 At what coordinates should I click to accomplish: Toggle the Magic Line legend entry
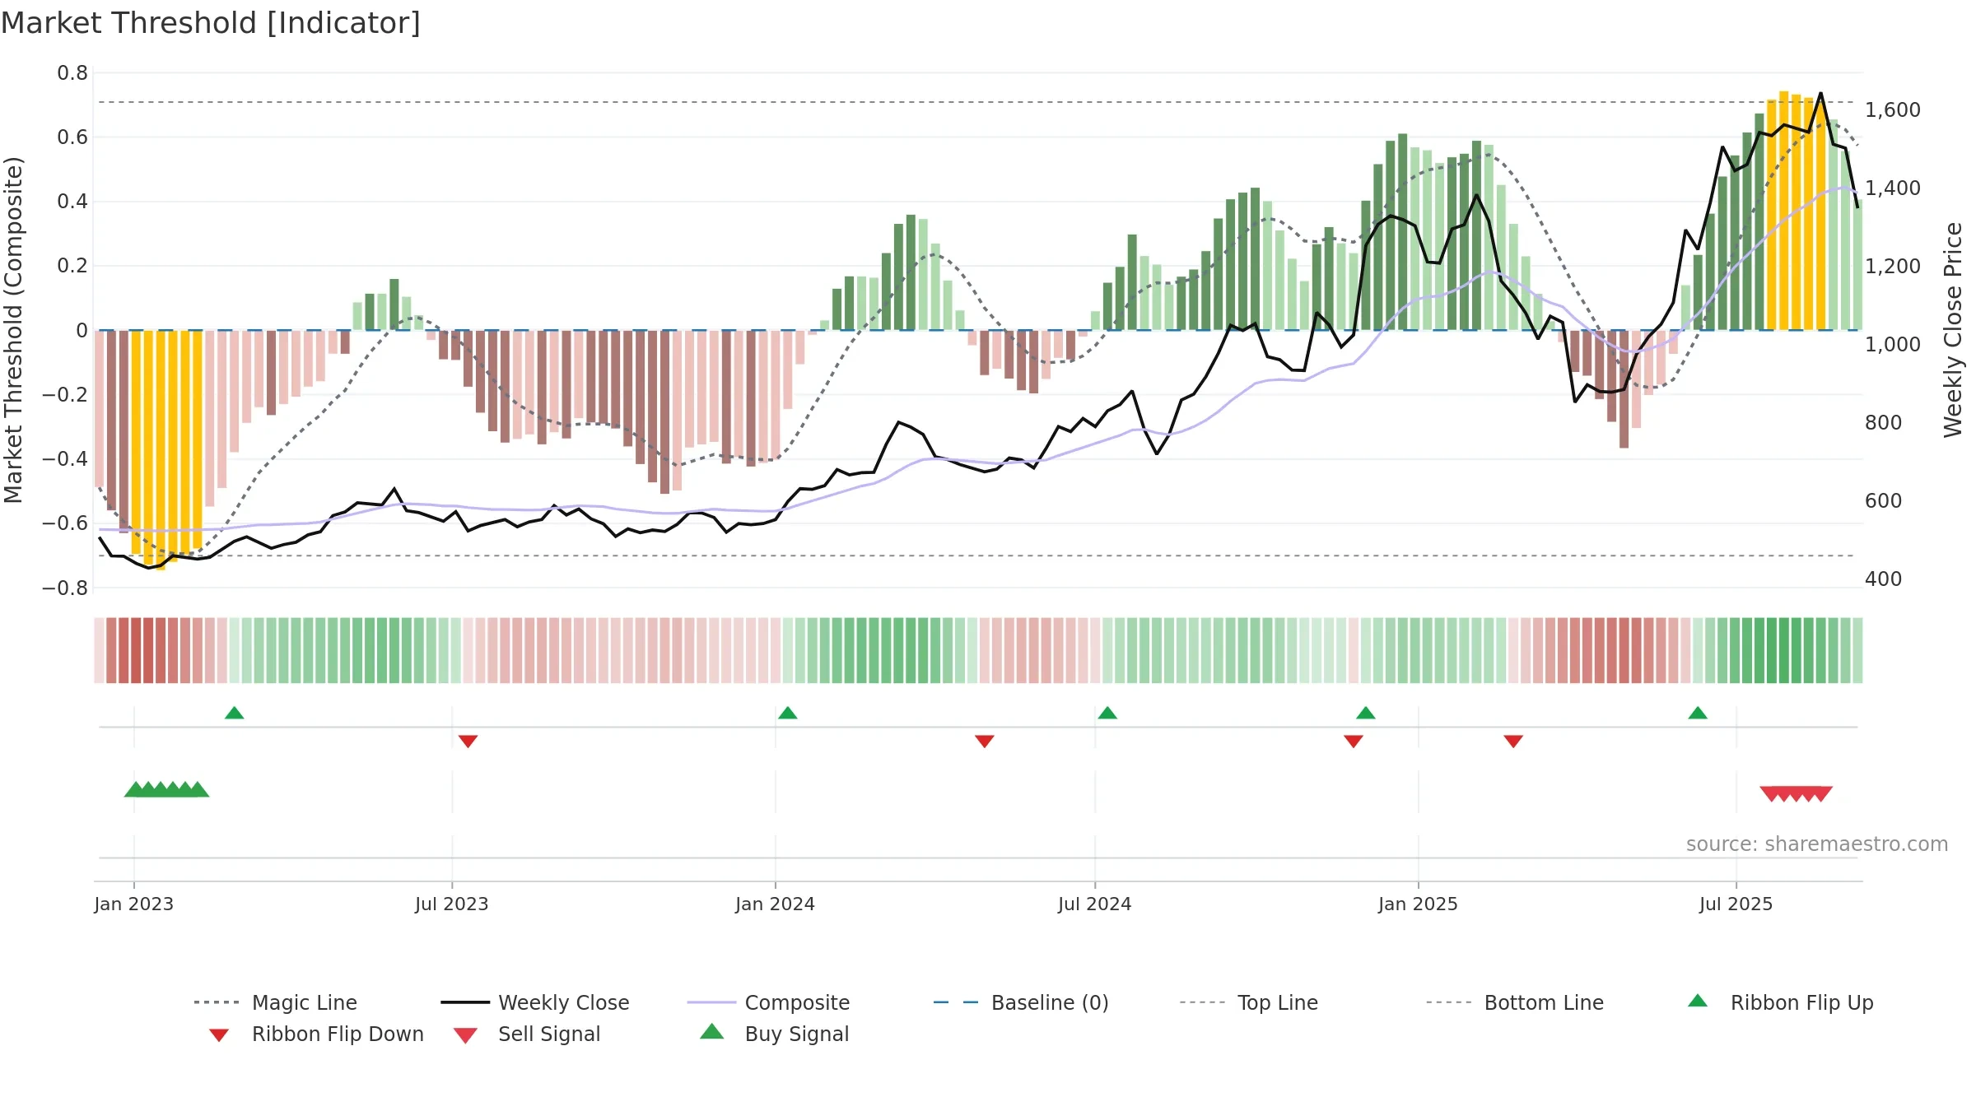[276, 1002]
